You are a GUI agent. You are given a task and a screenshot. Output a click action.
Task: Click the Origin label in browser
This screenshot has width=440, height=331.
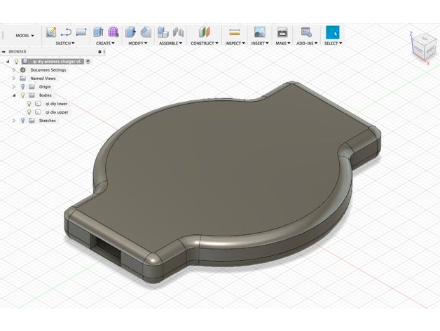(45, 87)
